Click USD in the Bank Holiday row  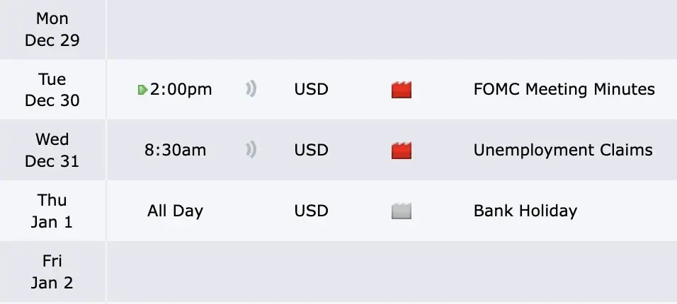tap(312, 211)
